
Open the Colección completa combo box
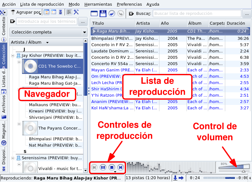coord(49,32)
